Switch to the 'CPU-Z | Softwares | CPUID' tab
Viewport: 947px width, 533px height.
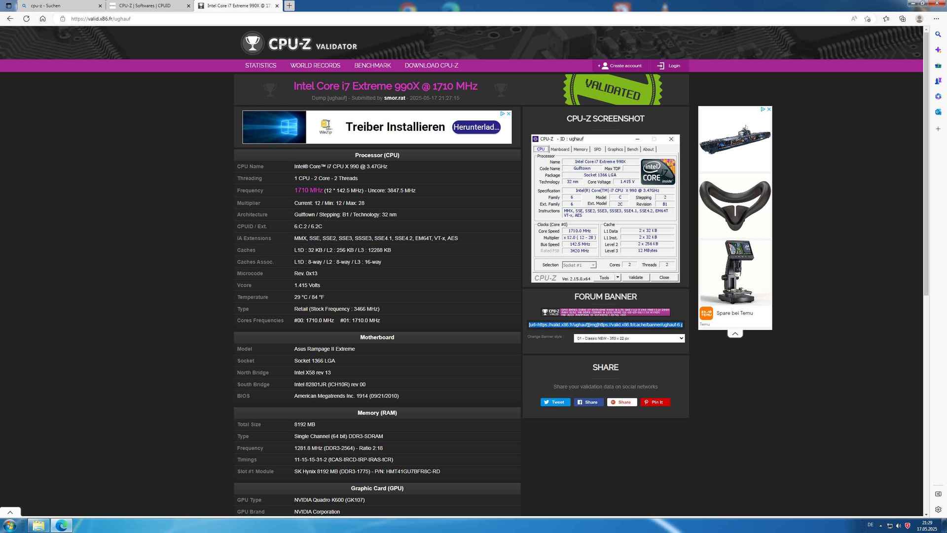coord(149,6)
